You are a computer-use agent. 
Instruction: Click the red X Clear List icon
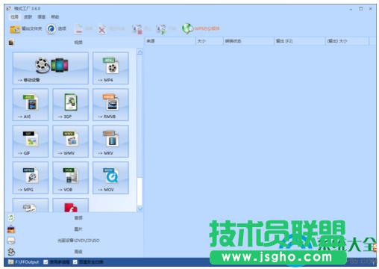(101, 30)
